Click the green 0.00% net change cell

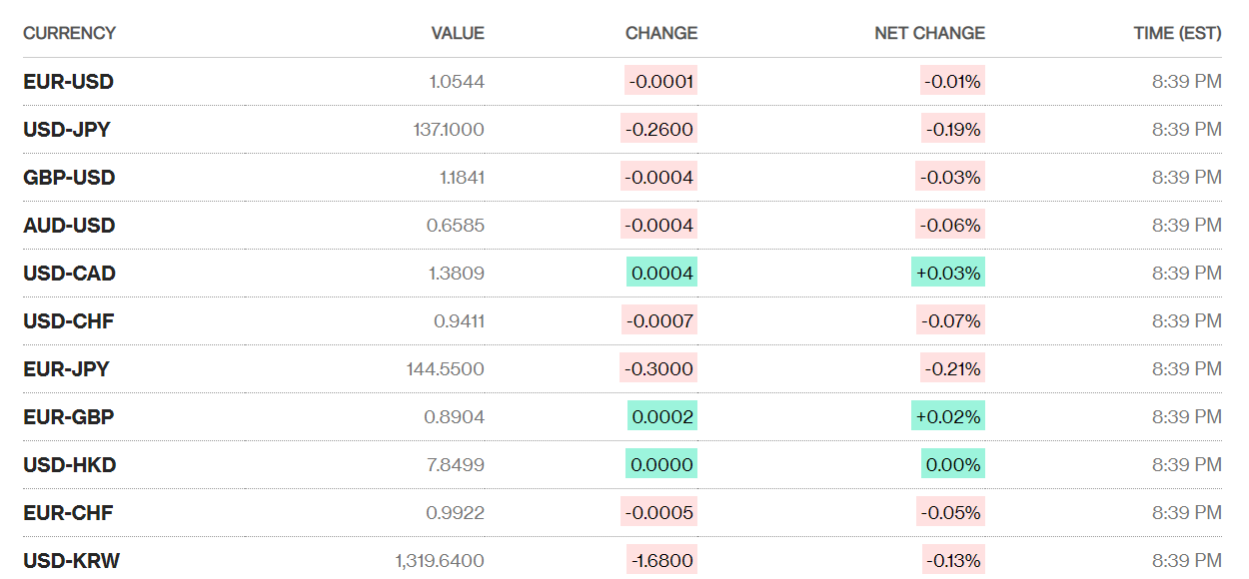pyautogui.click(x=953, y=465)
